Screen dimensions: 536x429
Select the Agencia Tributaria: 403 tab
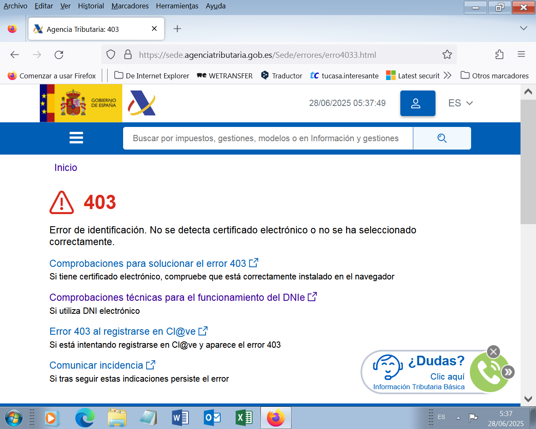tap(96, 29)
